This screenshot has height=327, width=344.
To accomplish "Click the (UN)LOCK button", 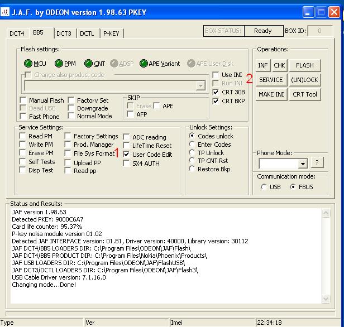I will click(305, 80).
